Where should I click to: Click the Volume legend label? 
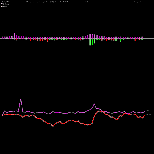click(6, 4)
